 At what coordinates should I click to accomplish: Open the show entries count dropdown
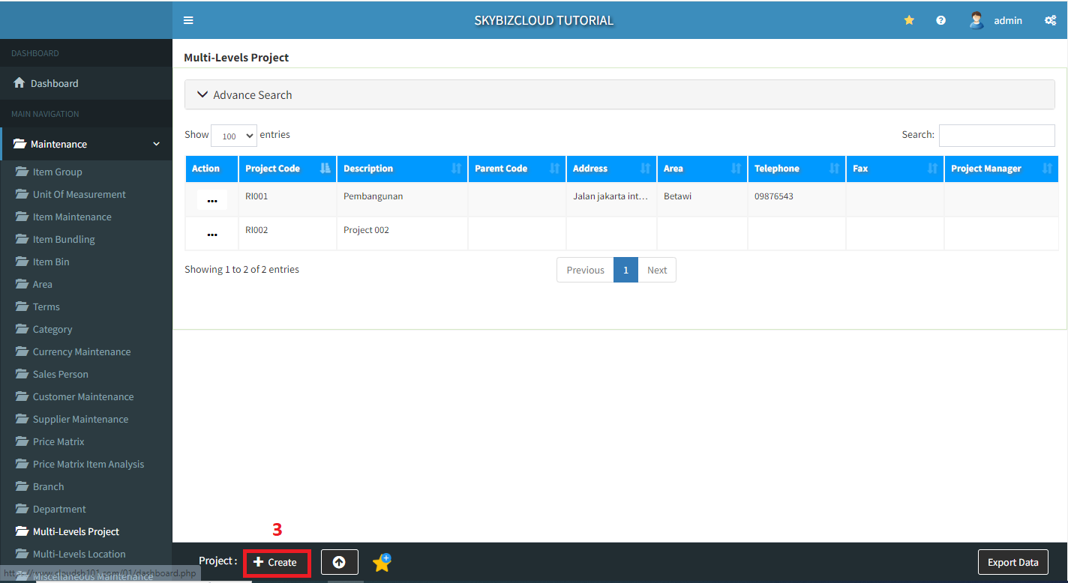click(x=234, y=136)
